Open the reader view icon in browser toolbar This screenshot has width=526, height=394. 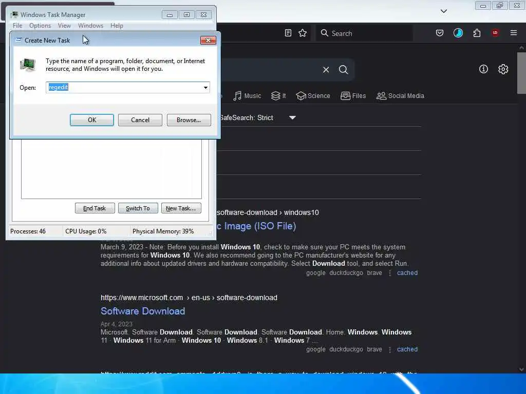point(288,33)
